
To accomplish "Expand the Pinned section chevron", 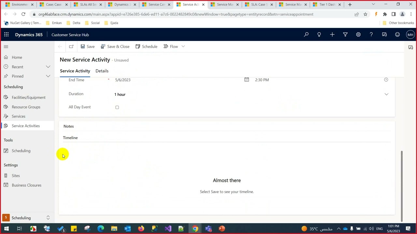I will click(x=48, y=76).
